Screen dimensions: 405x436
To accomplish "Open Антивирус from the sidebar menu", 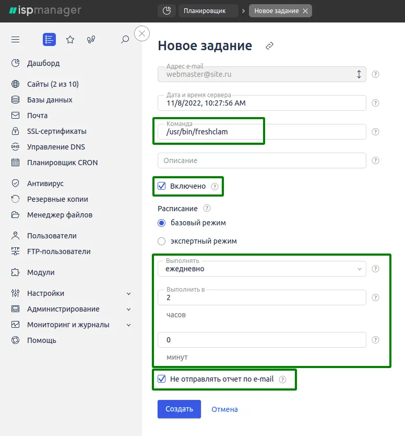I will click(x=45, y=183).
